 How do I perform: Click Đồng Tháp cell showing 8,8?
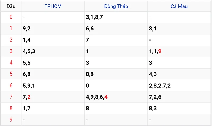[90, 74]
